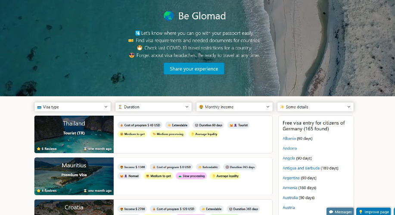
Task: Open the Some details dropdown
Action: pos(315,107)
